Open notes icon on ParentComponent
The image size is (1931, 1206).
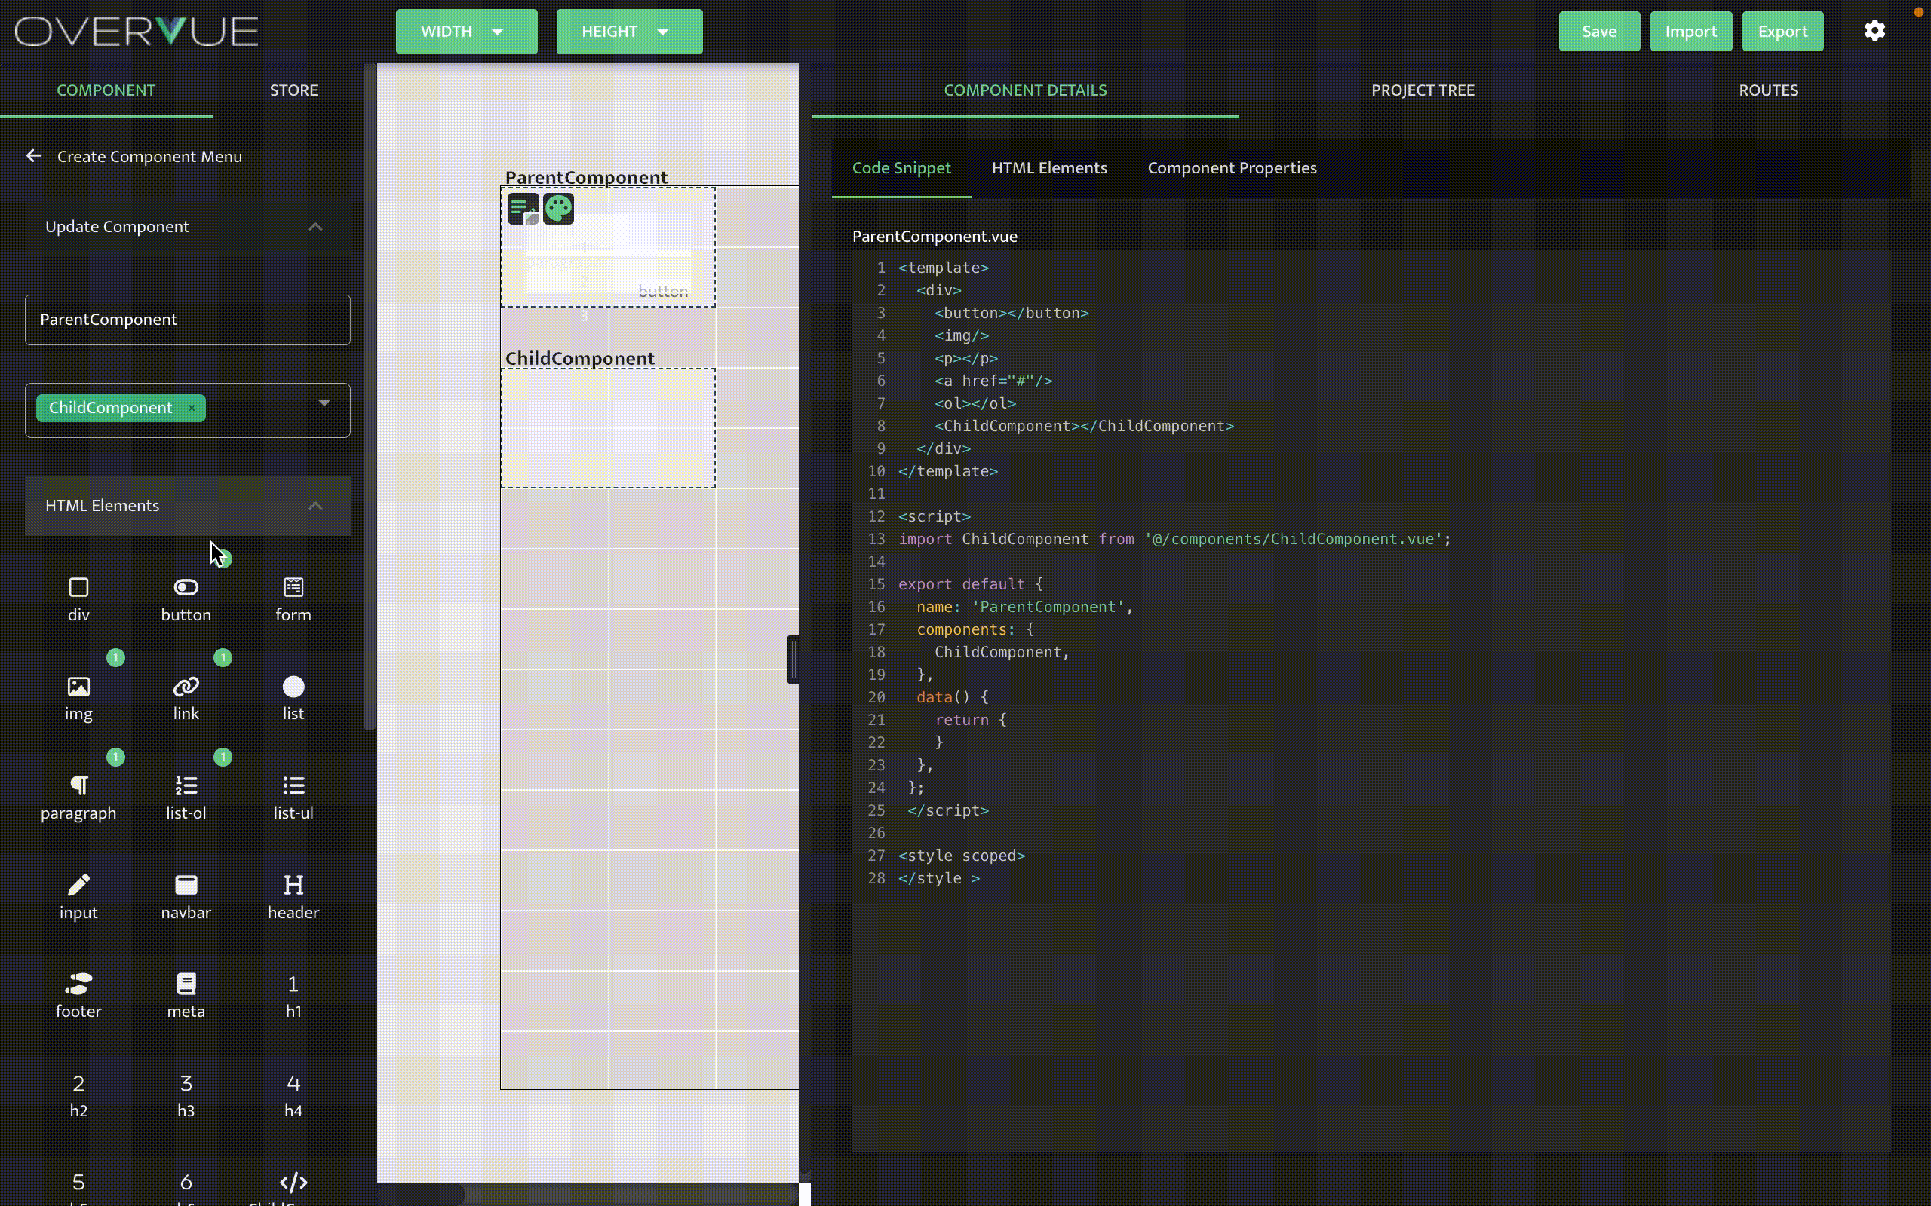pos(523,209)
